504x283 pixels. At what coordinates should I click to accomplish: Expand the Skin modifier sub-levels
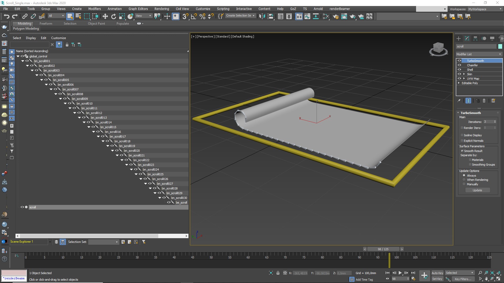[464, 74]
